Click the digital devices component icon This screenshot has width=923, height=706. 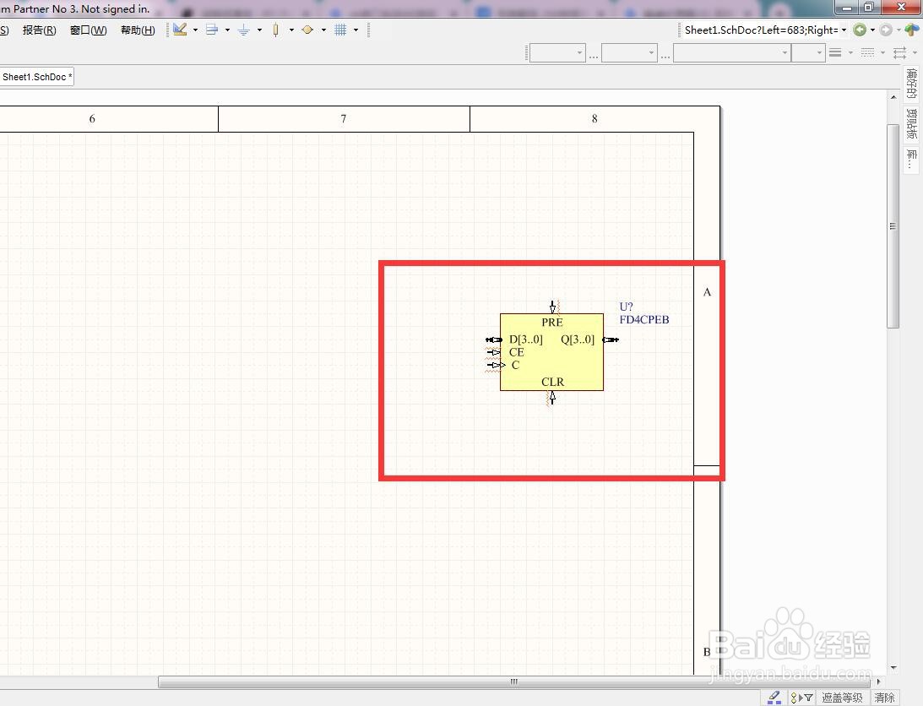click(275, 30)
